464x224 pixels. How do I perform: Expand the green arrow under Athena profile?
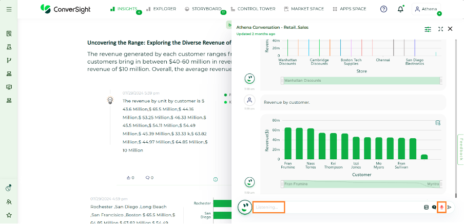coord(439,14)
